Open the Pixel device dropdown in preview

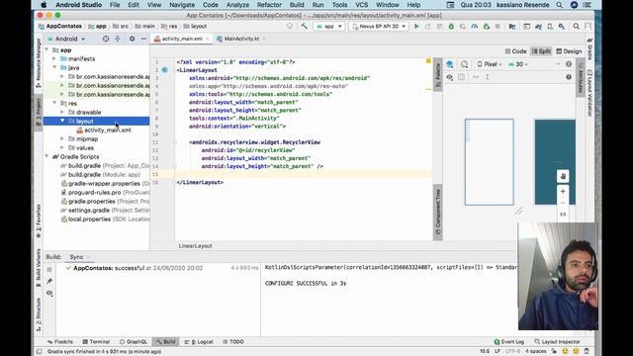[490, 64]
